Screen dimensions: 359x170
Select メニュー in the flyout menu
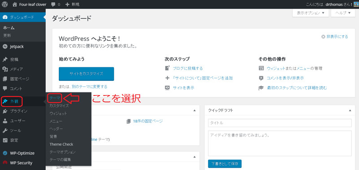pyautogui.click(x=56, y=121)
